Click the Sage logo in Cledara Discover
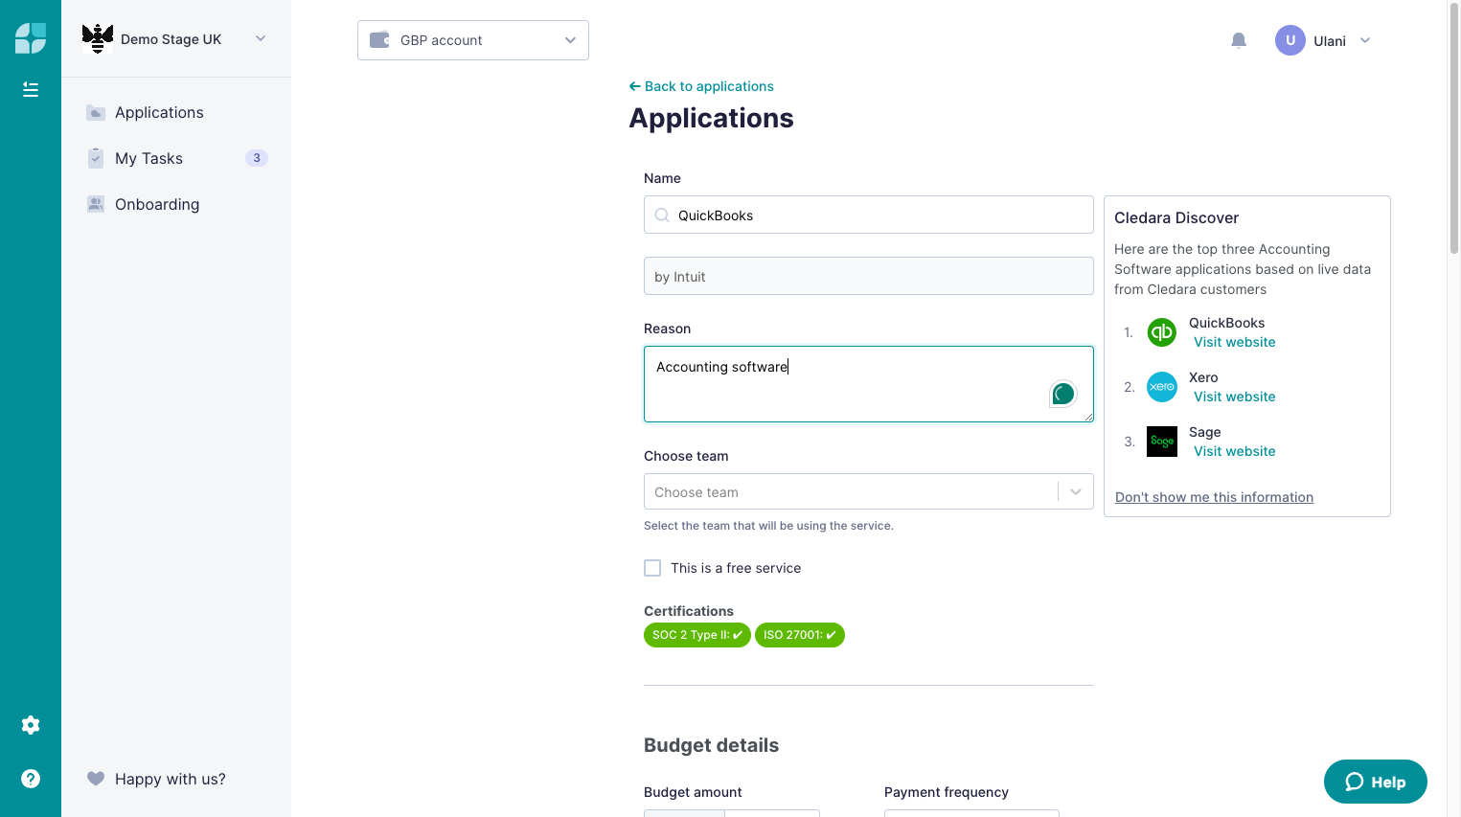 click(1162, 442)
